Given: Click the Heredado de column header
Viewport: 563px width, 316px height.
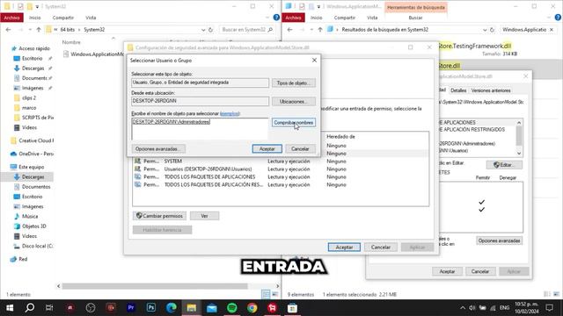Looking at the screenshot, I should [340, 137].
